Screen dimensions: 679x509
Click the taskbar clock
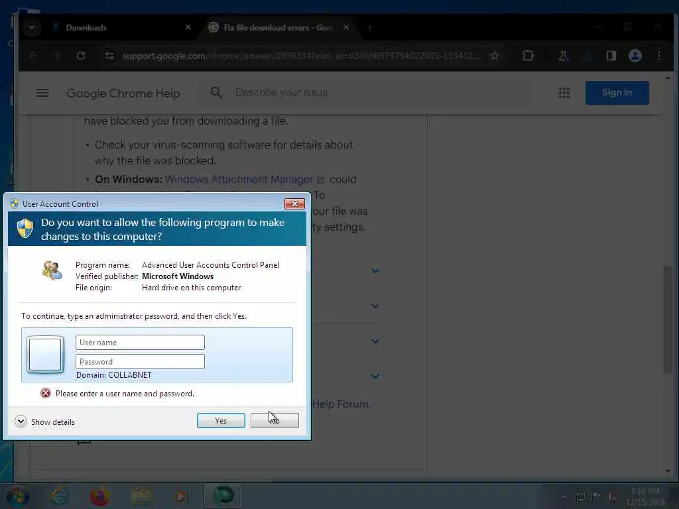645,496
